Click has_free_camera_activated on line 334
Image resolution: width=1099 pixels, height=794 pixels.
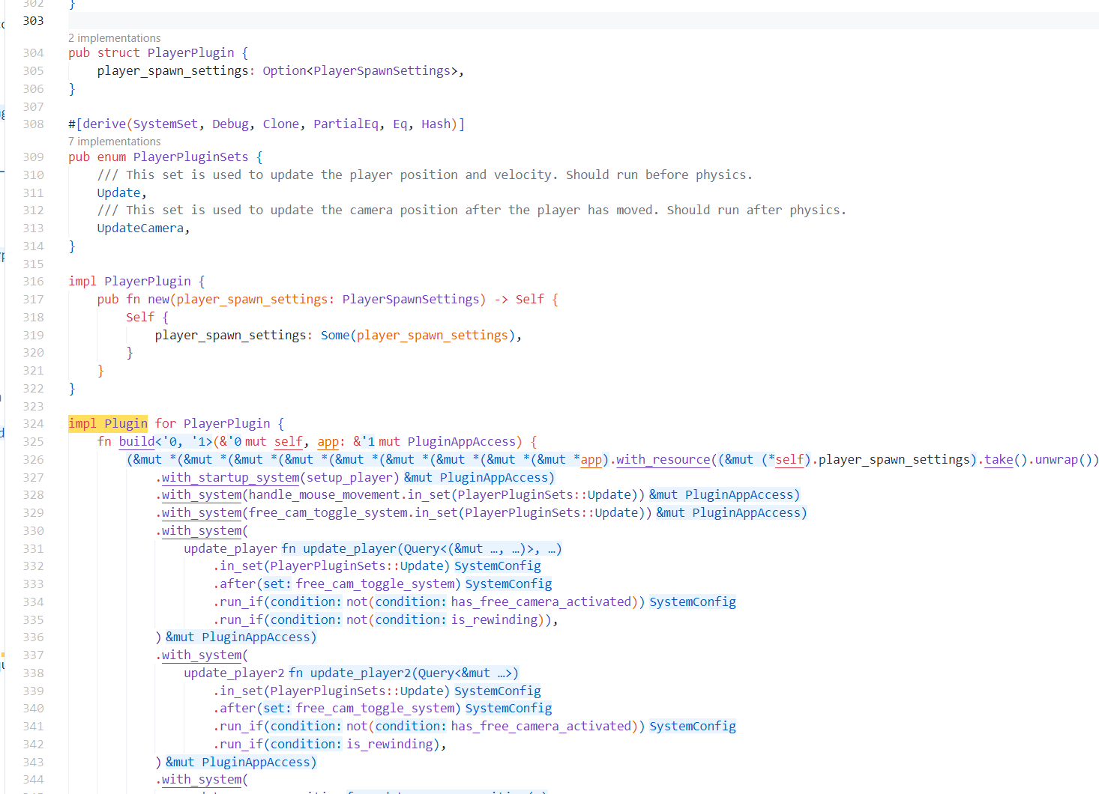coord(541,602)
